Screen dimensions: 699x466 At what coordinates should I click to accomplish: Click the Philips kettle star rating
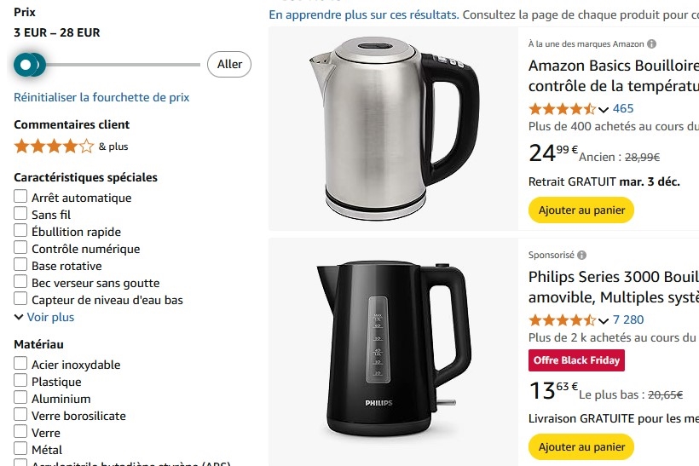(x=562, y=320)
